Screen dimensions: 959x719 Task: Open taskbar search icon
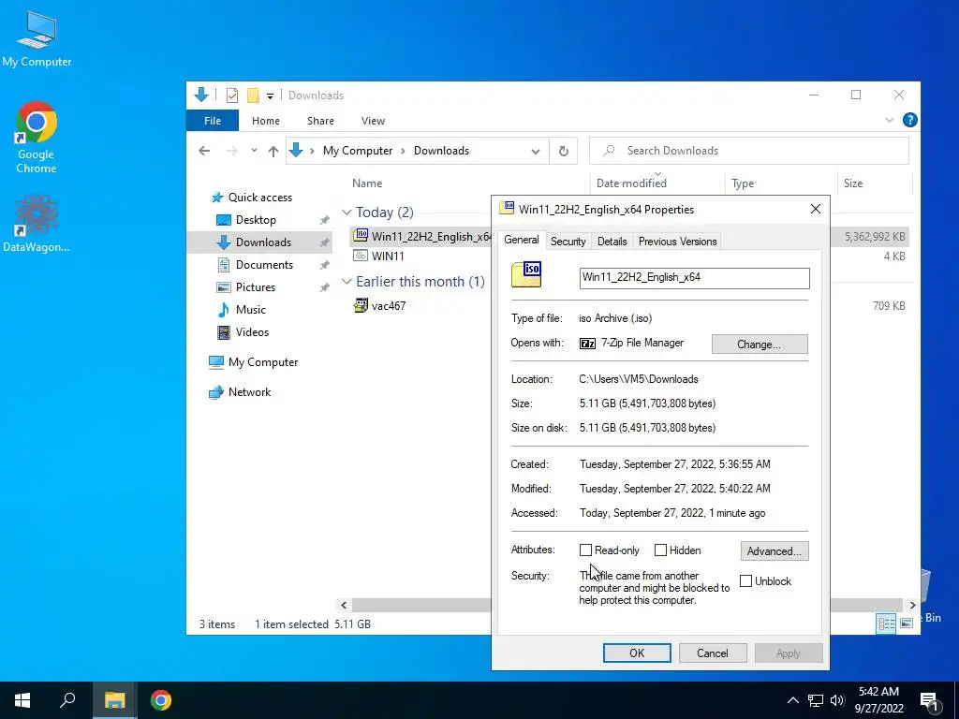[x=67, y=700]
